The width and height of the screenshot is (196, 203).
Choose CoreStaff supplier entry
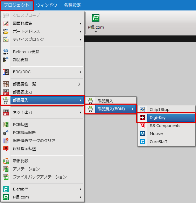coord(166,142)
